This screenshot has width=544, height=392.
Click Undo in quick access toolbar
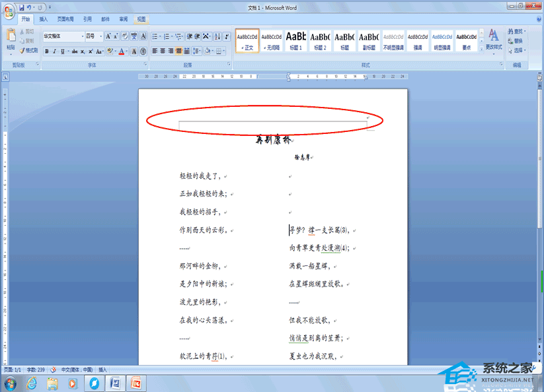click(x=30, y=7)
